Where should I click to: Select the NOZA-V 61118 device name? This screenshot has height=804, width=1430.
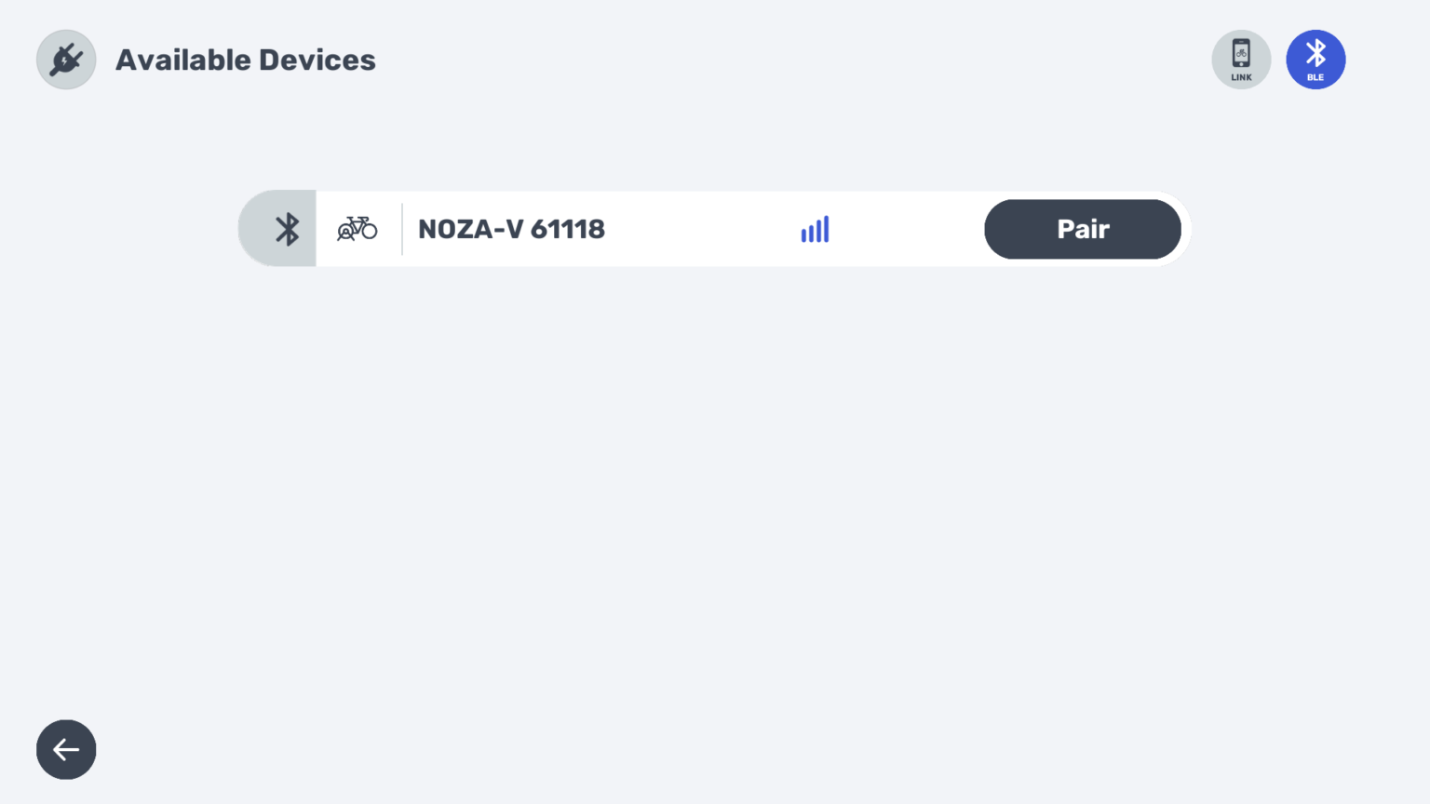click(x=511, y=229)
